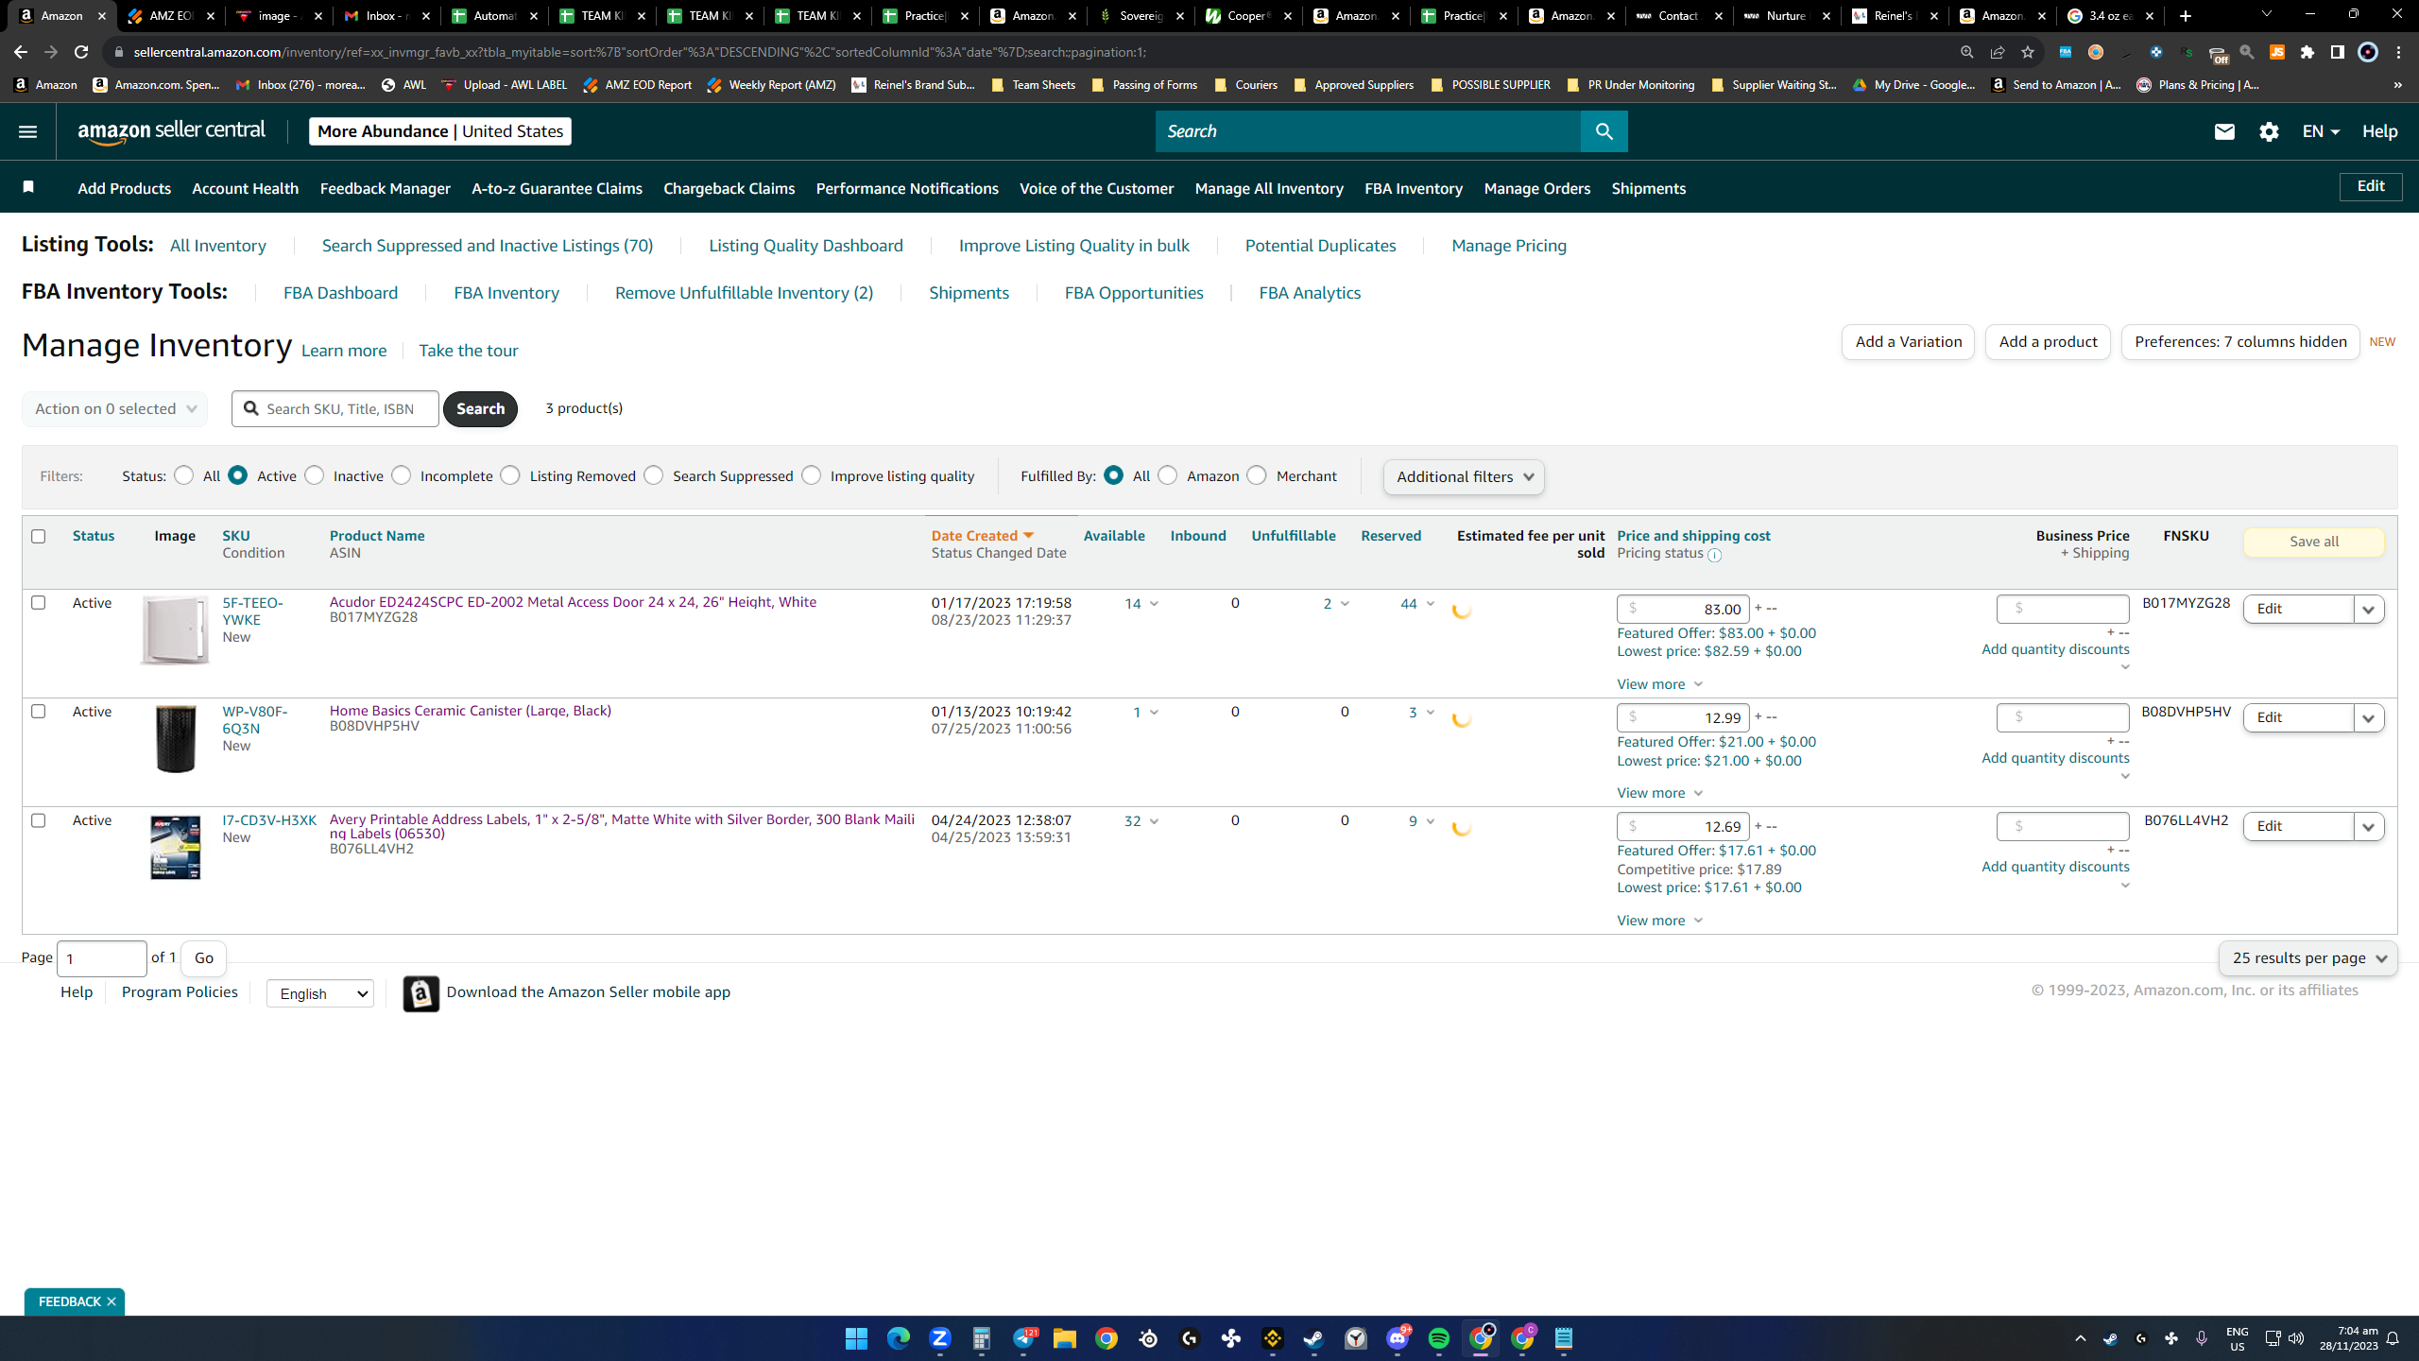Open the Edit dropdown arrow for B017MYZG28

2369,610
